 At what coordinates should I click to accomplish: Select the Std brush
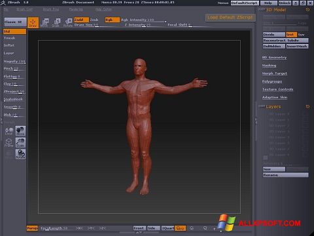pos(14,31)
